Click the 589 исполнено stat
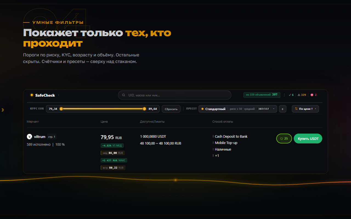 pos(39,144)
